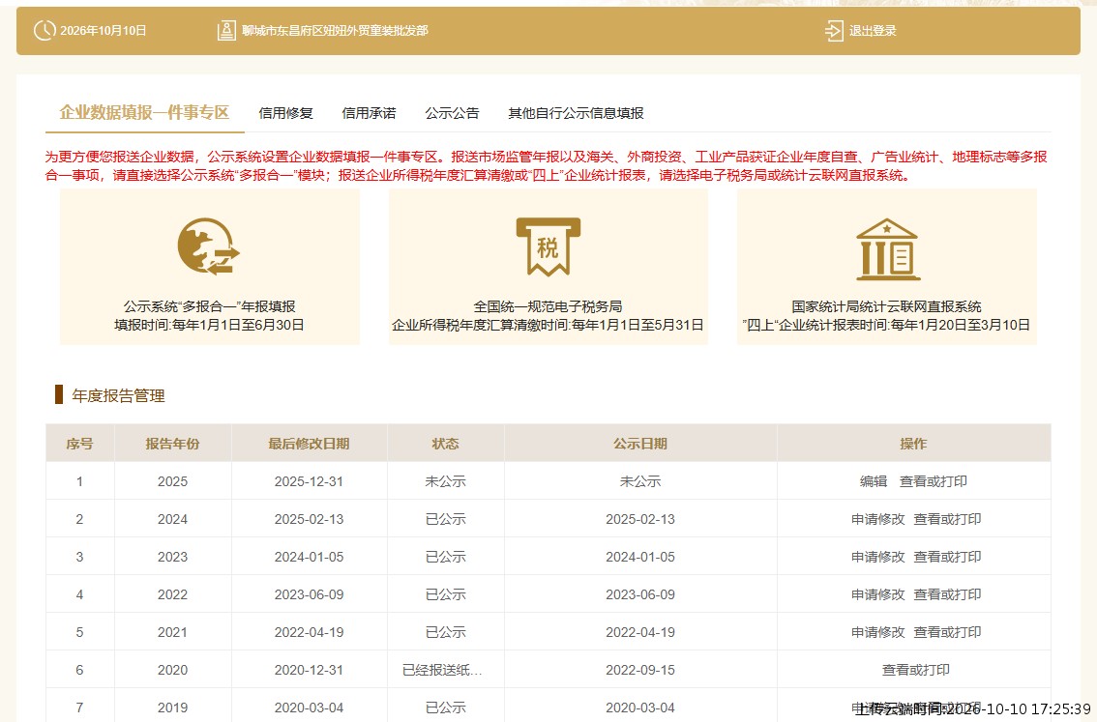Click report year cell 2024
This screenshot has width=1097, height=722.
click(172, 519)
